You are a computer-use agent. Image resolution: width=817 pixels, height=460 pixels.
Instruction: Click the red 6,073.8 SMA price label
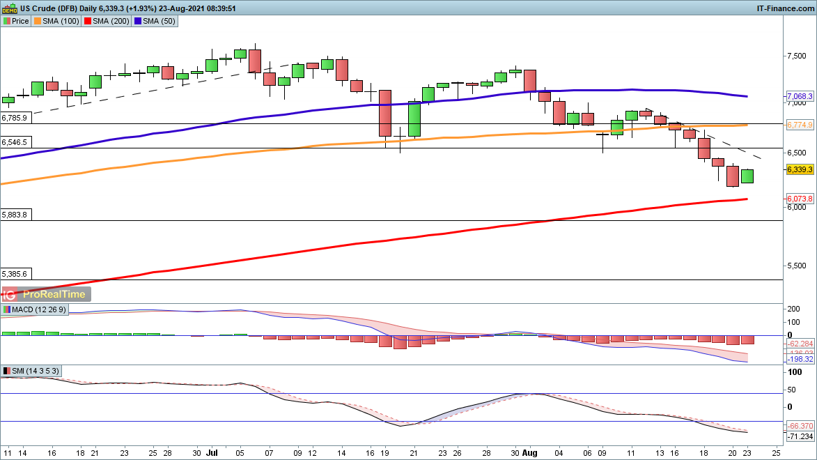click(800, 199)
